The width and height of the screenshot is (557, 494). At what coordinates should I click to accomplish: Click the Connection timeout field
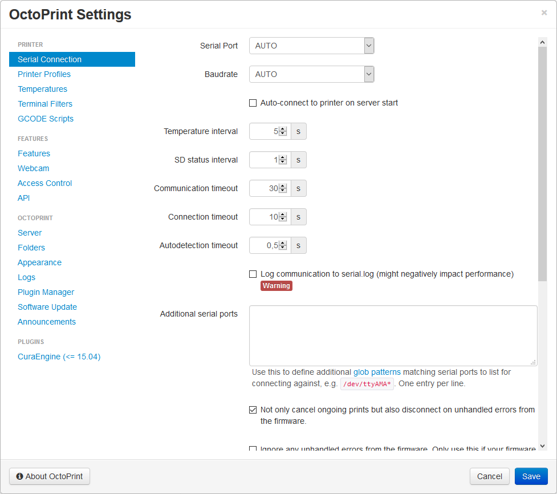coord(270,217)
